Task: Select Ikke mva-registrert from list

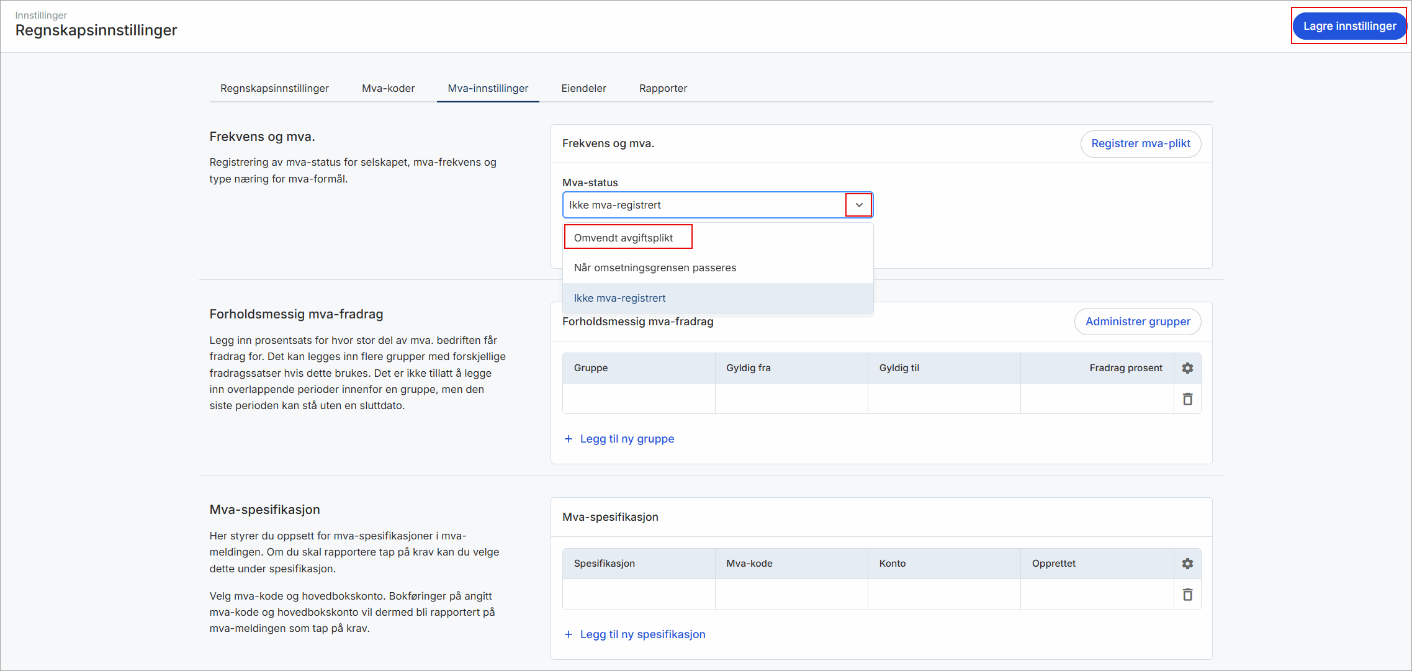Action: [619, 298]
